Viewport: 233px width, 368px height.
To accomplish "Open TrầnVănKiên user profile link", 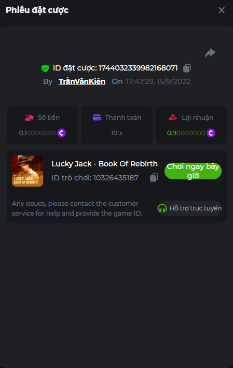I will point(82,81).
